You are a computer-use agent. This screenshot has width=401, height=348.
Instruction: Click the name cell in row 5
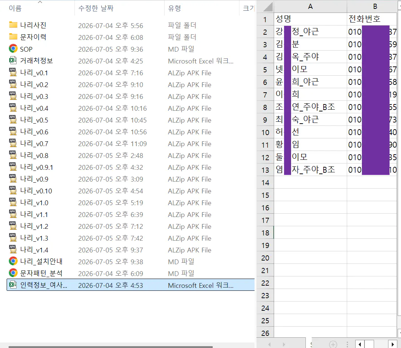tap(310, 69)
